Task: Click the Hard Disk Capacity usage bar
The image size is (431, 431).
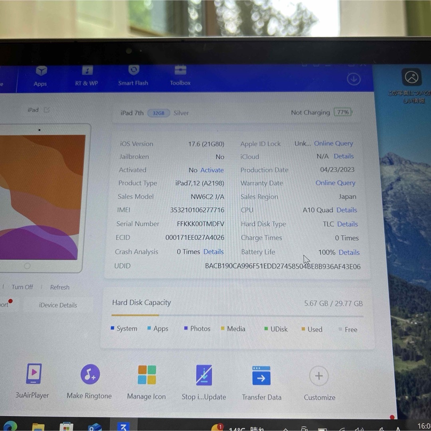Action: 237,316
